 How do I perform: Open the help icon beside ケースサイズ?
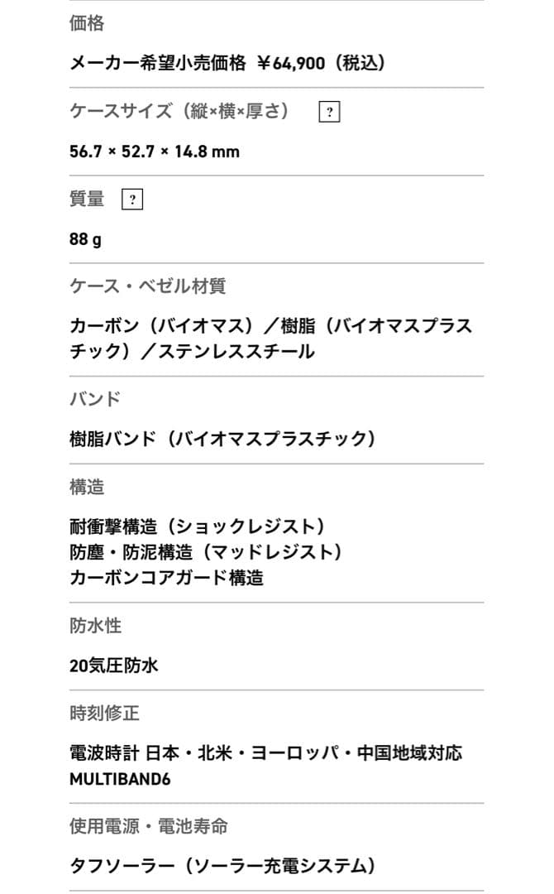click(x=329, y=113)
